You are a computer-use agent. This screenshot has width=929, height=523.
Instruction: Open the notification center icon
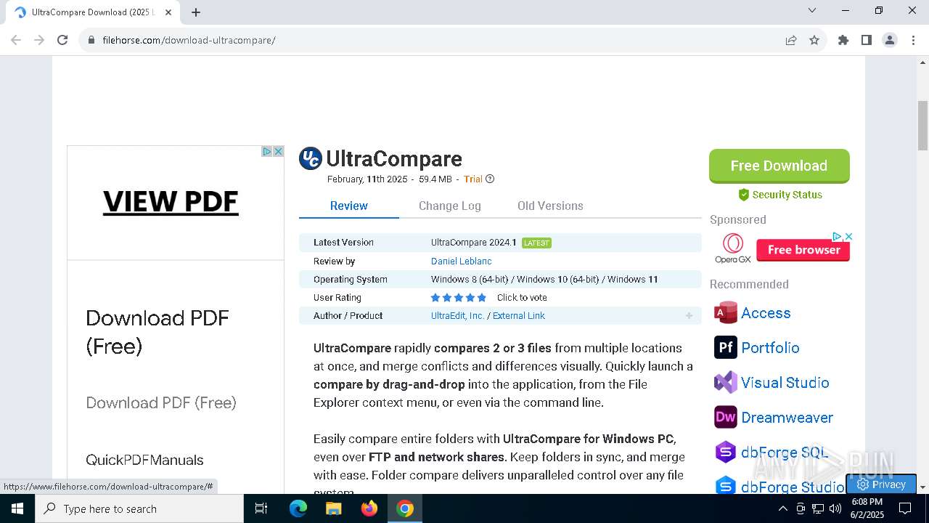(905, 508)
